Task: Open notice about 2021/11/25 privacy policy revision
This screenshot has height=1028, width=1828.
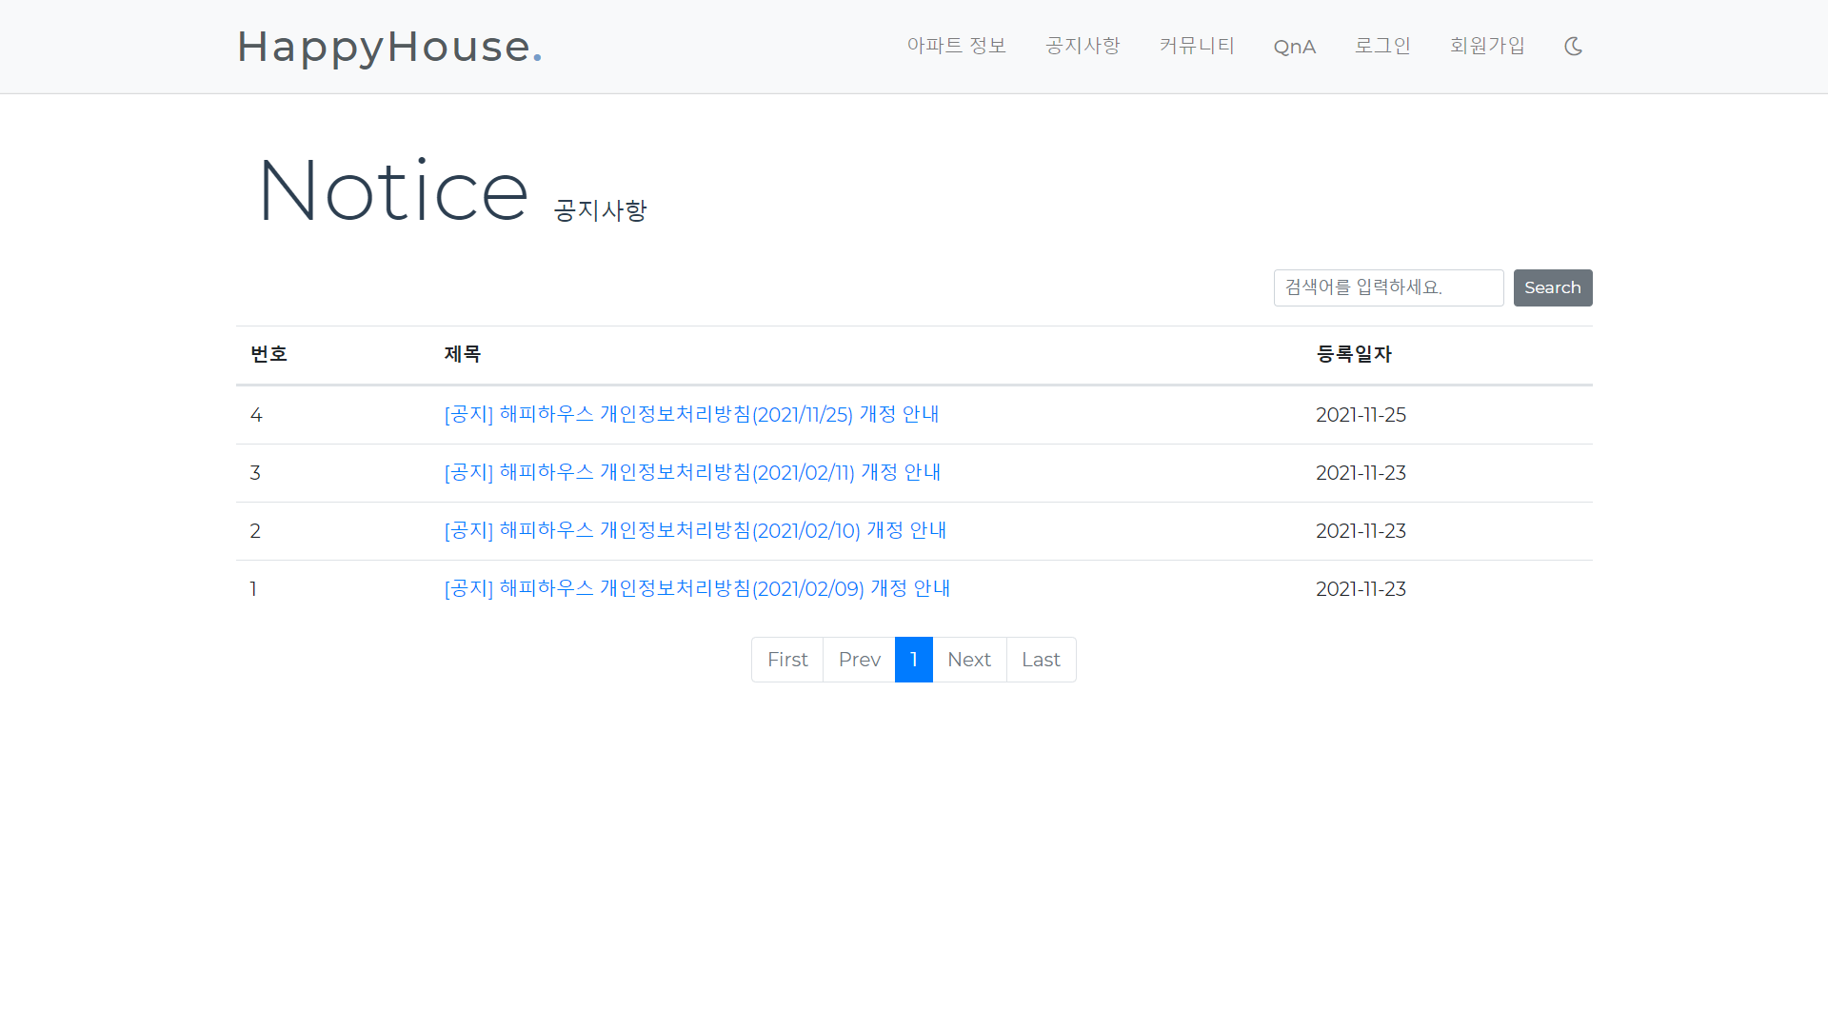Action: [x=690, y=414]
